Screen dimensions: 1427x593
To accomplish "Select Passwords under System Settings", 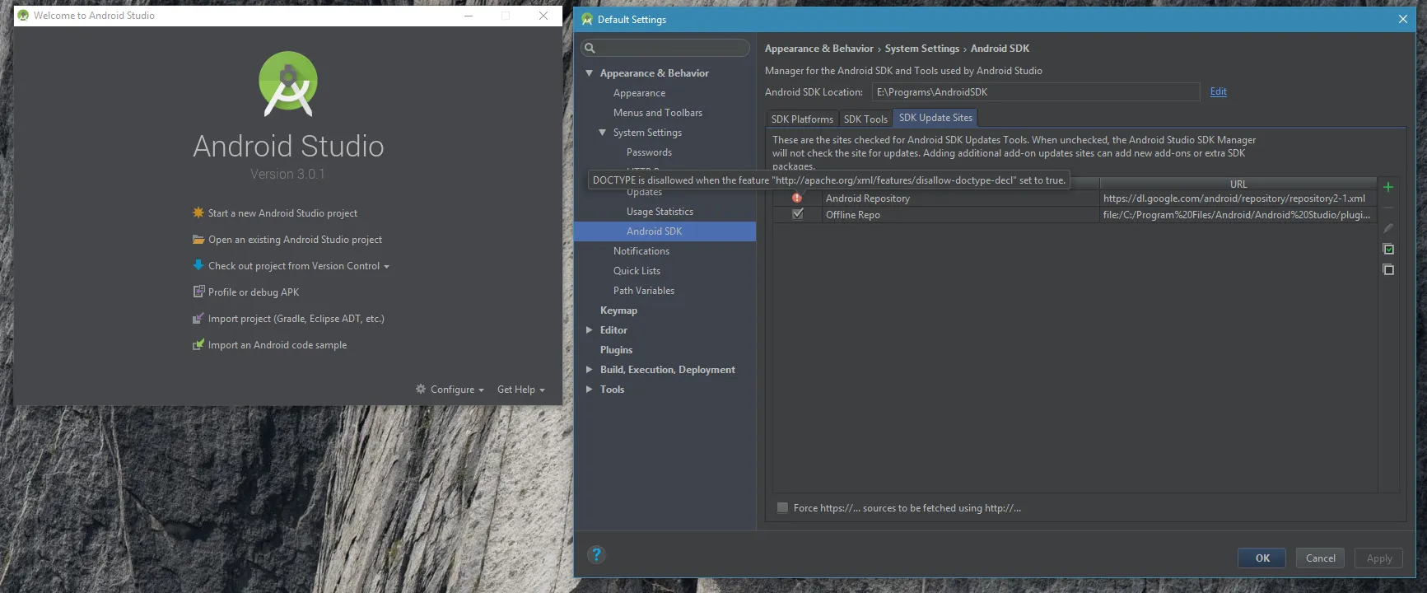I will pos(649,152).
